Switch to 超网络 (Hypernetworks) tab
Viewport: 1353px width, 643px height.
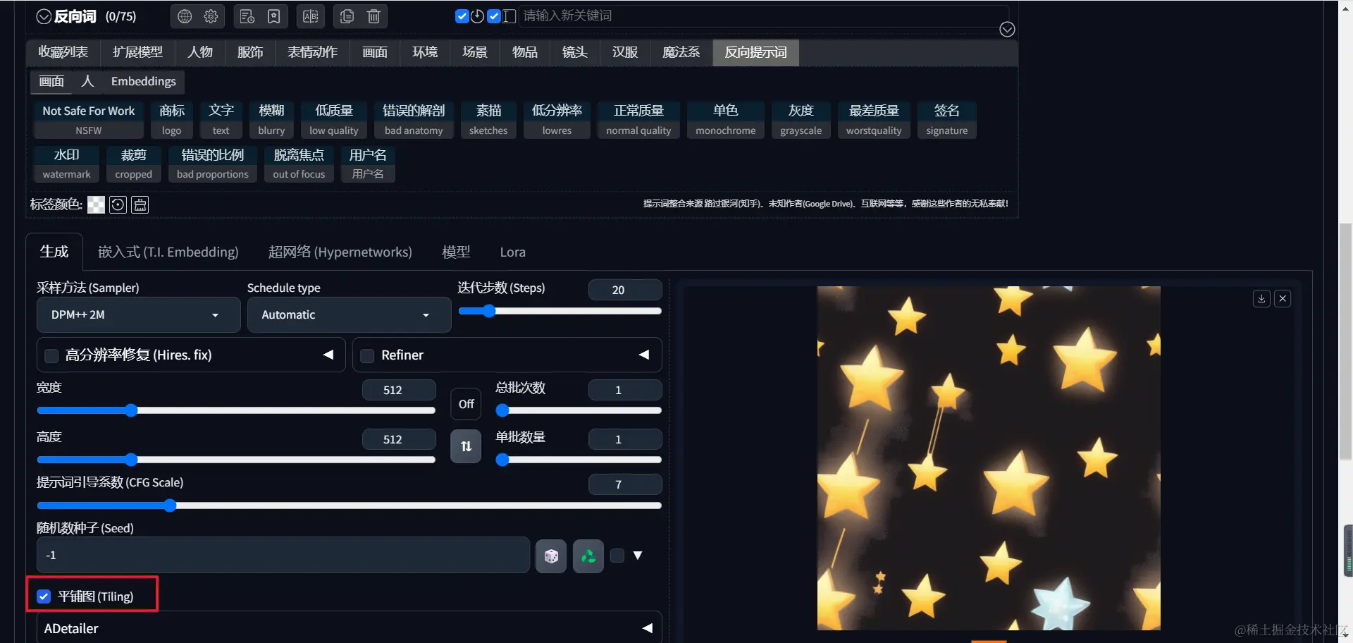340,252
